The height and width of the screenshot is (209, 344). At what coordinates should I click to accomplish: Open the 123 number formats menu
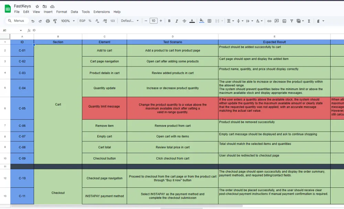(112, 21)
